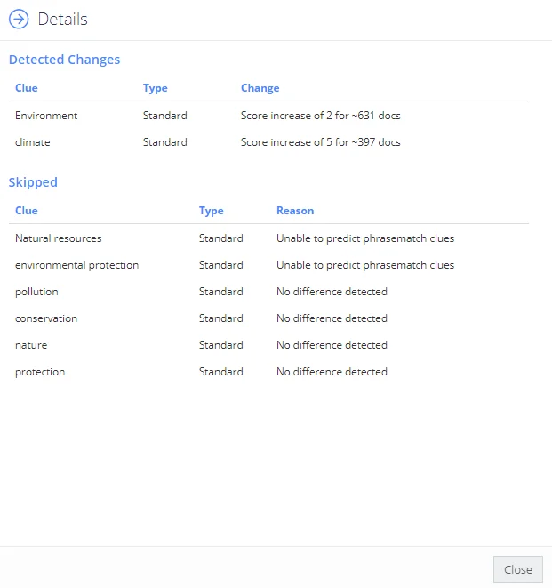The height and width of the screenshot is (588, 552).
Task: Click the protection clue in Skipped list
Action: (40, 372)
